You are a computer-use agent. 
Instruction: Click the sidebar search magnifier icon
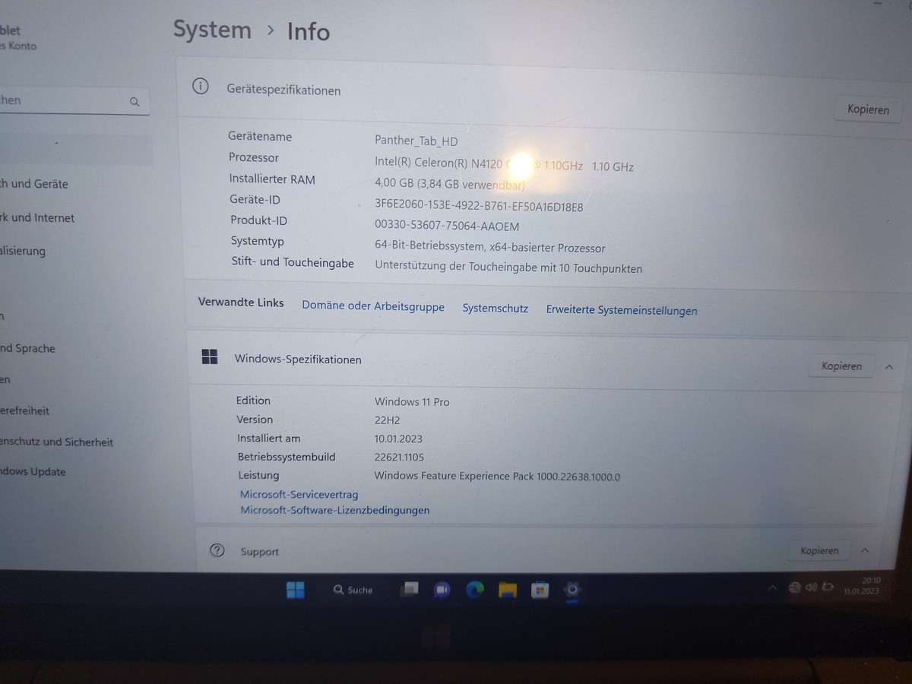(135, 102)
